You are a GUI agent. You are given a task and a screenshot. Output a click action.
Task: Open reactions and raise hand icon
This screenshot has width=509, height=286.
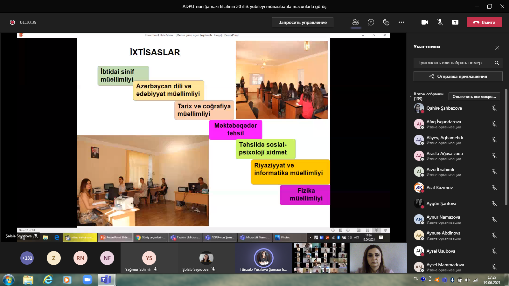(386, 22)
